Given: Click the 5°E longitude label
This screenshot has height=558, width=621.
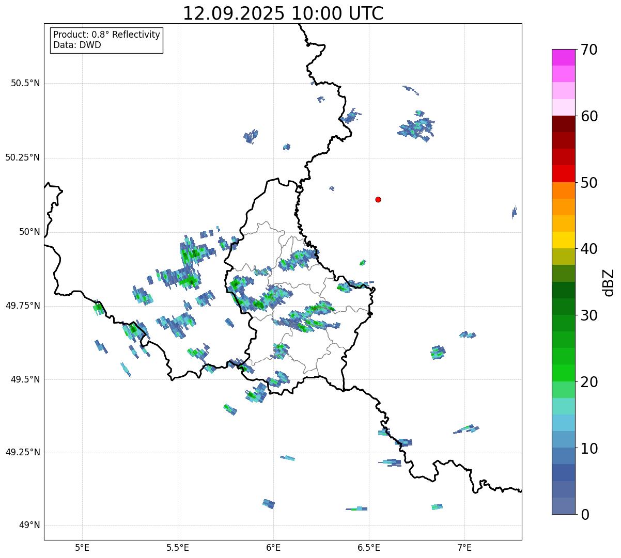Looking at the screenshot, I should [82, 547].
